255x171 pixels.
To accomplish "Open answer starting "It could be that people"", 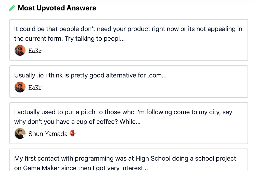I will coord(128,29).
